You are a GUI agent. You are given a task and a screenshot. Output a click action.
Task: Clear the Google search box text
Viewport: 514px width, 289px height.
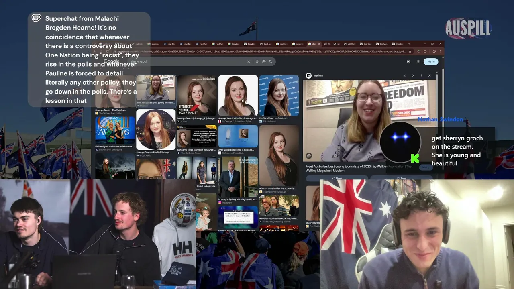click(x=248, y=62)
